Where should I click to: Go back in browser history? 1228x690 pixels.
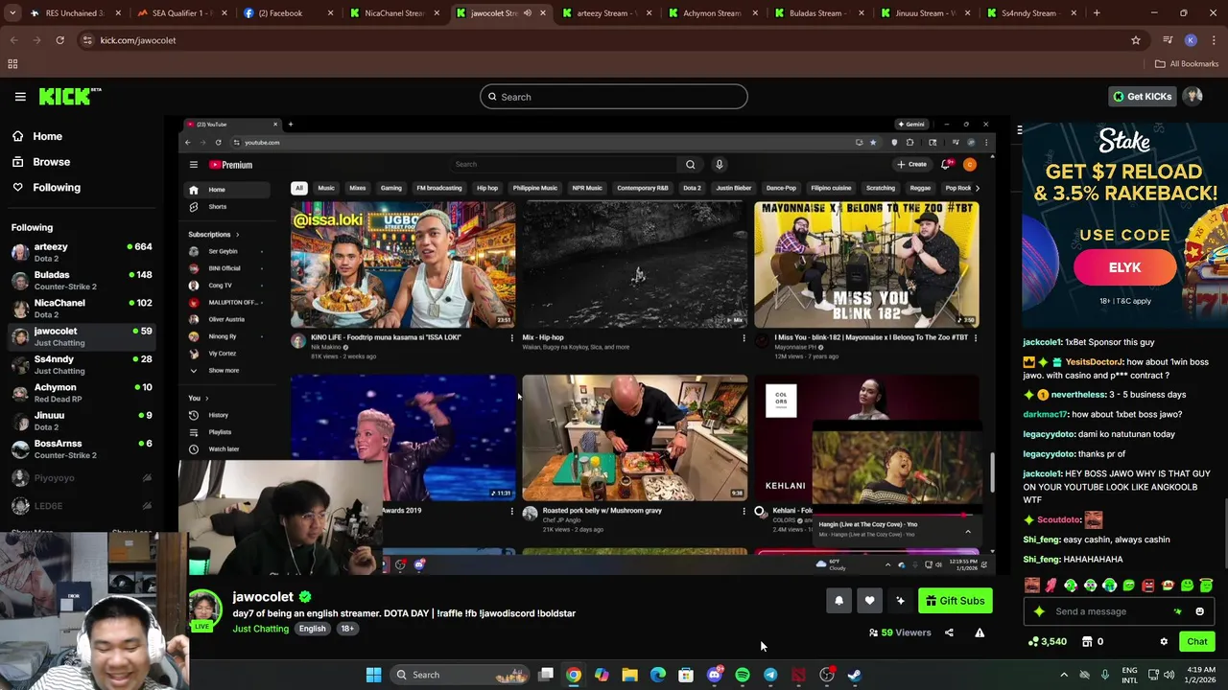(x=13, y=40)
